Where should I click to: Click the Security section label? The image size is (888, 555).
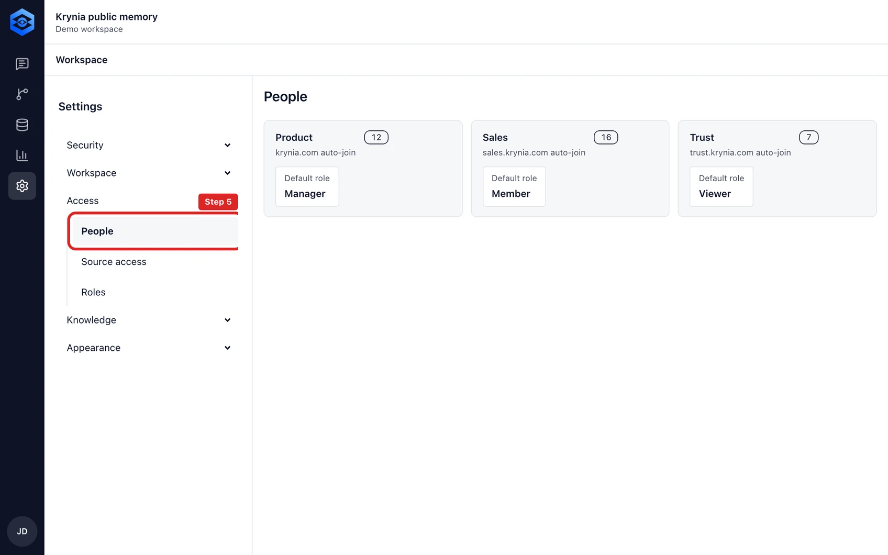85,145
